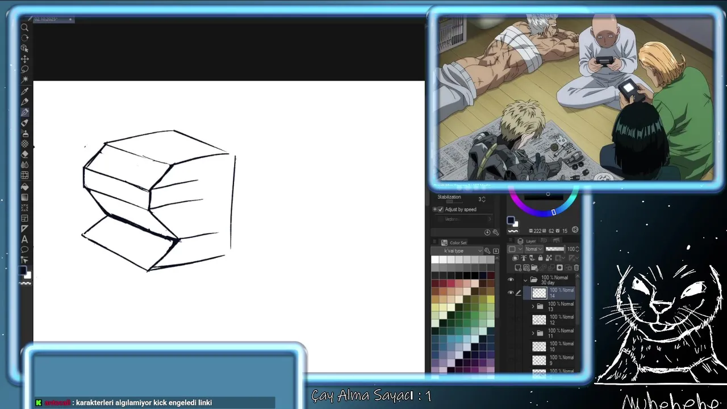Select the transparent color swatch

pyautogui.click(x=513, y=231)
